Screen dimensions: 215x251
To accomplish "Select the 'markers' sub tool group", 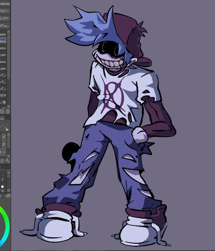I will tap(5, 3).
